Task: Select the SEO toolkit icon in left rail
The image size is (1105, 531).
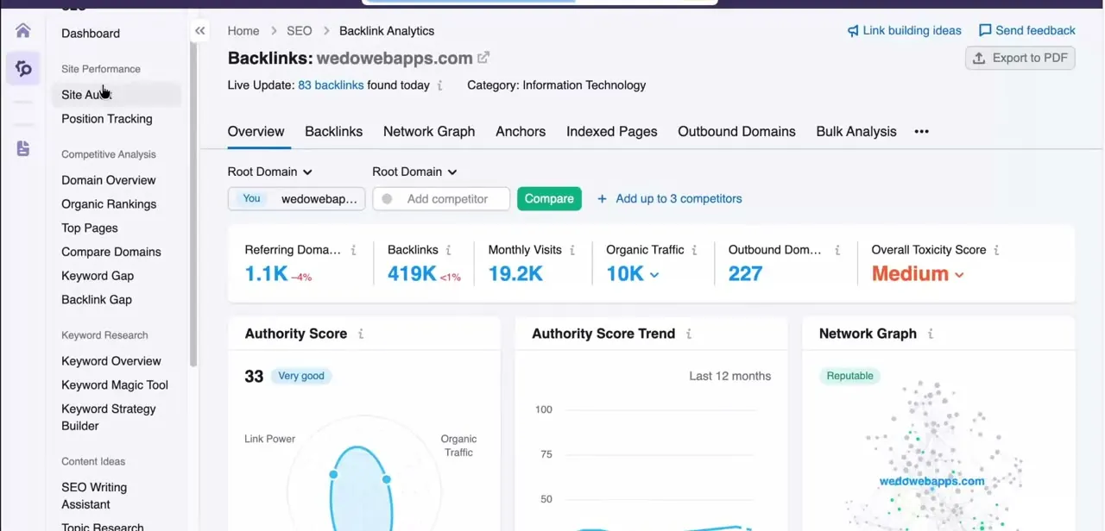Action: (x=23, y=68)
